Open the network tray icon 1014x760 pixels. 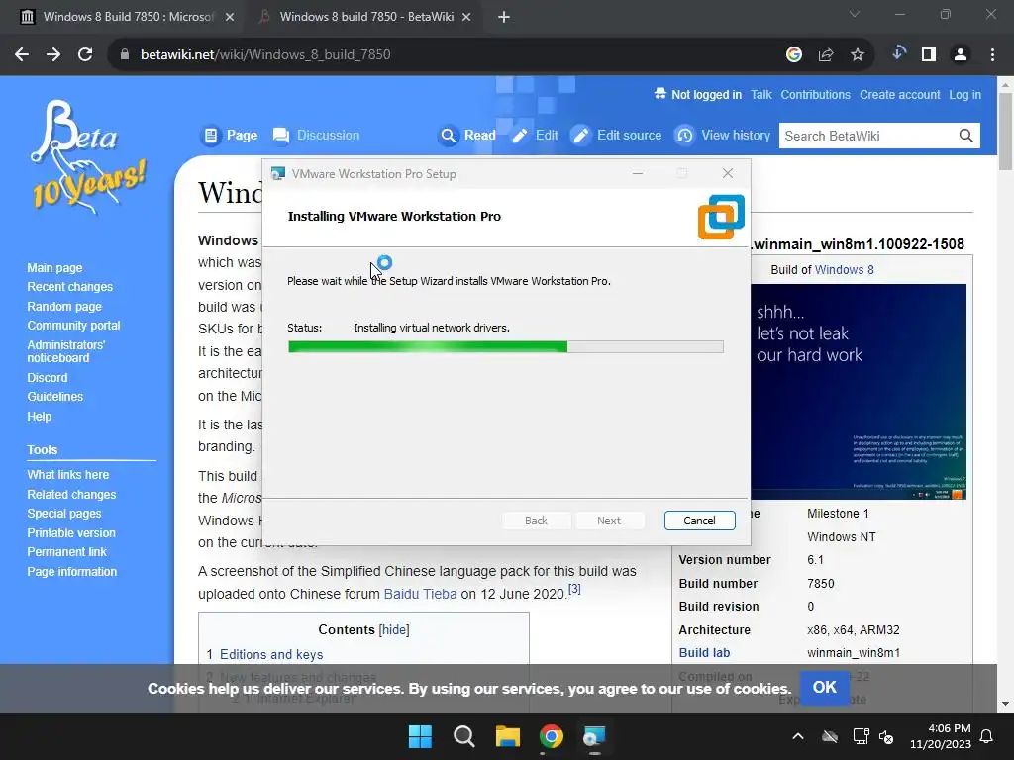861,736
